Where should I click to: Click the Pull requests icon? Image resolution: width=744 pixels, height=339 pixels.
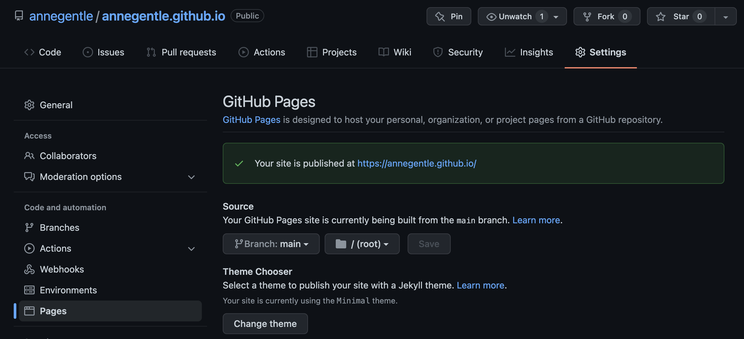(x=151, y=52)
